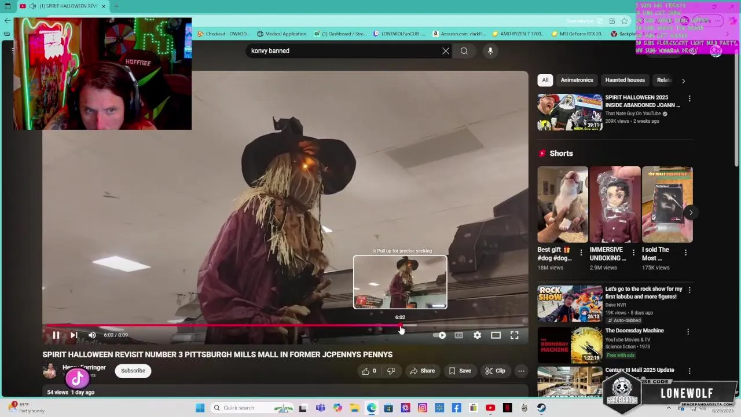Subscribe to the channel
Screen dimensions: 741x417
coord(133,371)
